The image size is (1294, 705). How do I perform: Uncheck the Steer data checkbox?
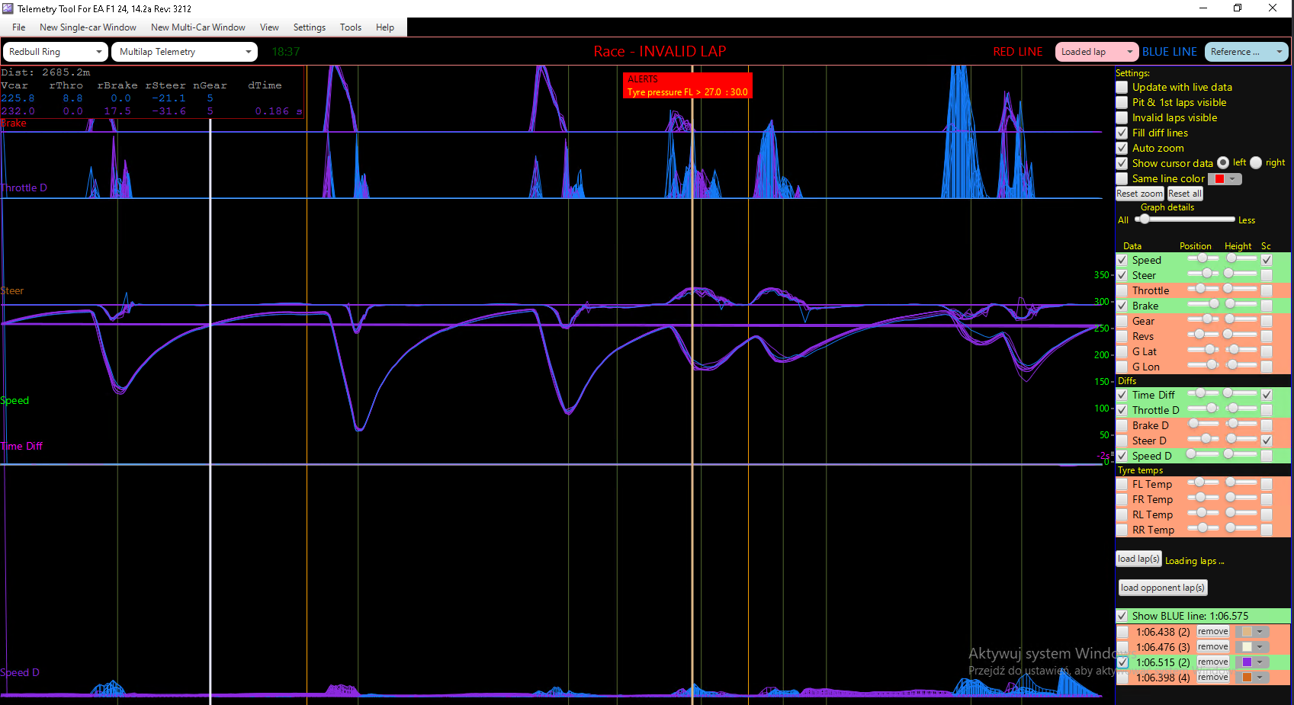point(1122,275)
